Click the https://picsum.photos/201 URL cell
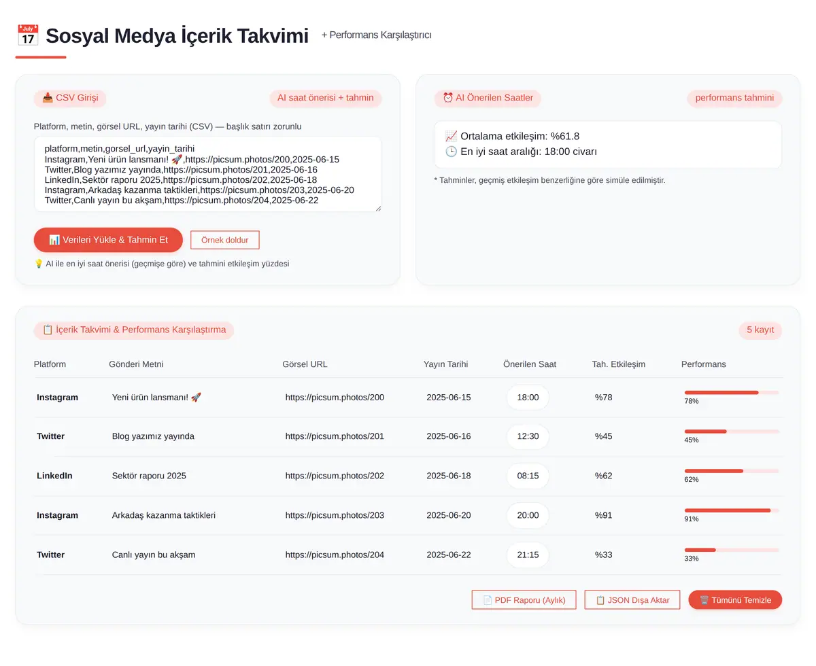Screen dimensions: 816x666 (x=335, y=436)
